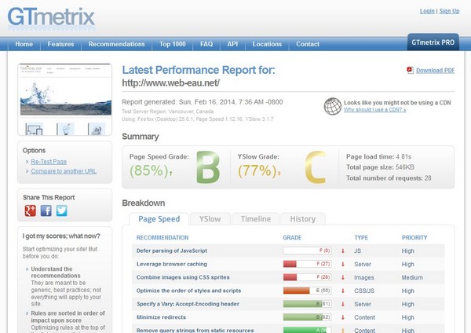This screenshot has width=471, height=333.
Task: Click the YSlow (77%) score
Action: tap(259, 170)
